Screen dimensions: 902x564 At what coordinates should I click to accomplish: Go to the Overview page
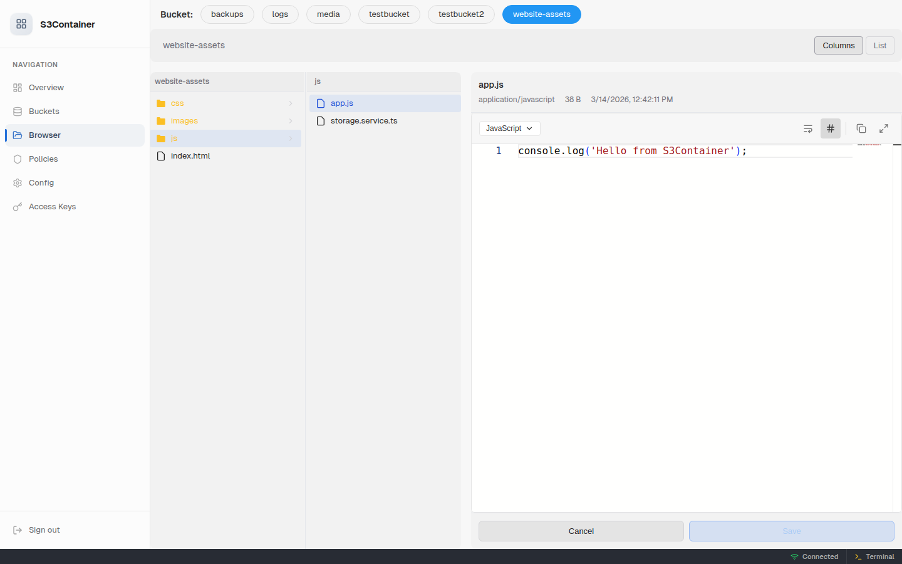click(46, 87)
